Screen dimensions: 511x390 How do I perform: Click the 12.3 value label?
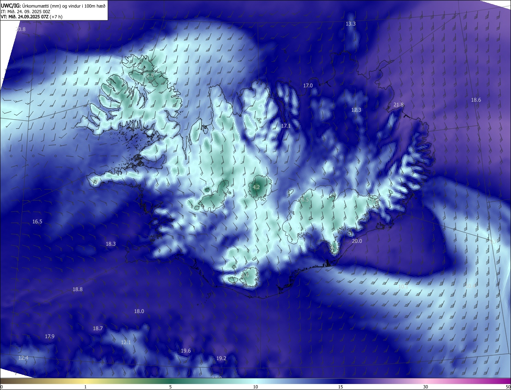pos(356,110)
